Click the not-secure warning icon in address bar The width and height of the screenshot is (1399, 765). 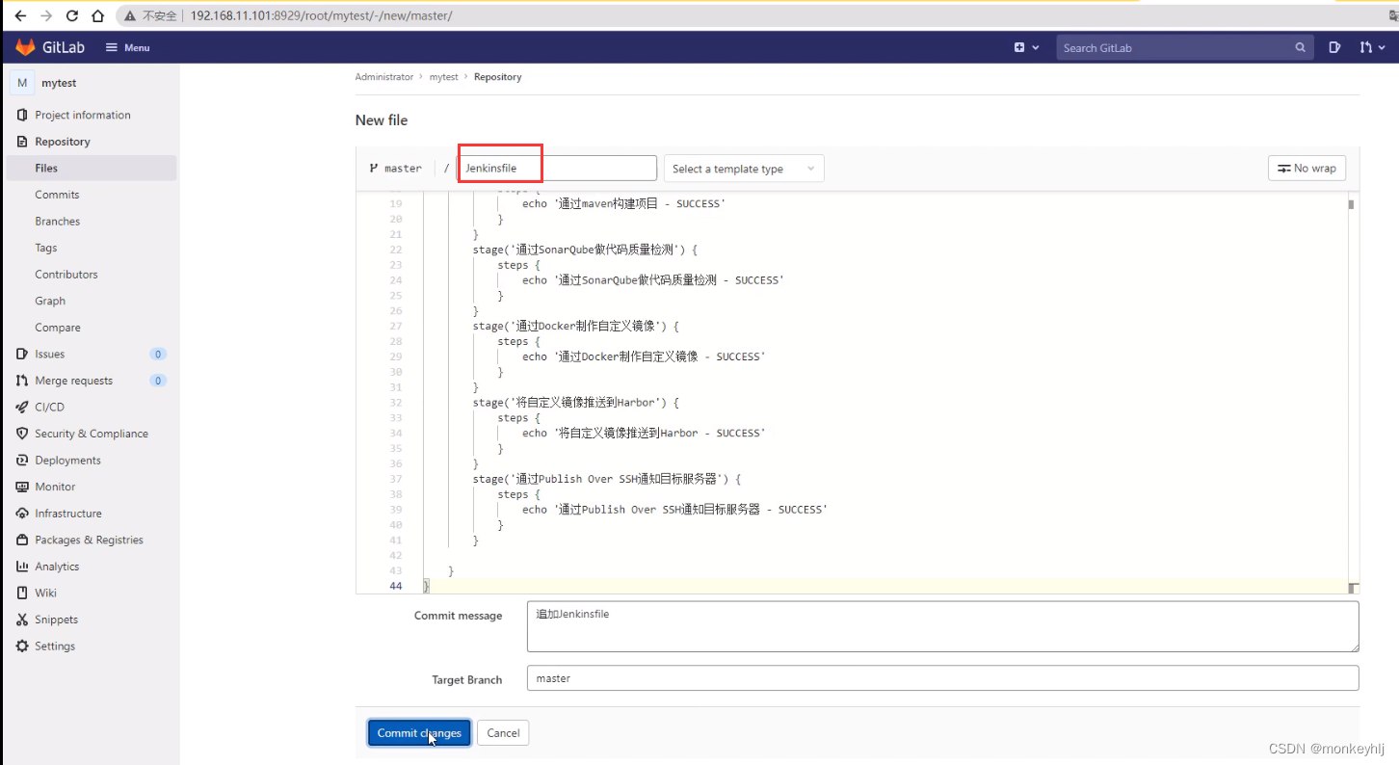pyautogui.click(x=130, y=16)
